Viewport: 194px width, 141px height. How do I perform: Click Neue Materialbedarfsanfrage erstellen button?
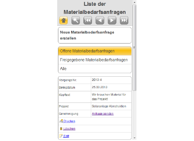pyautogui.click(x=95, y=35)
